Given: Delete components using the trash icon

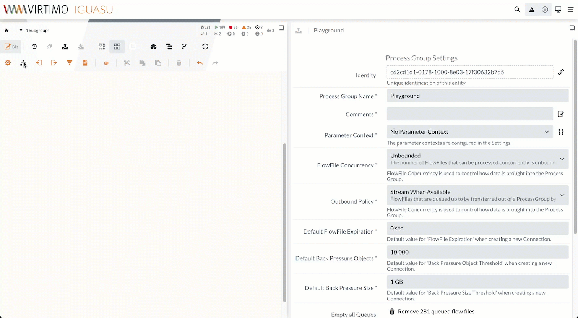Looking at the screenshot, I should tap(179, 63).
